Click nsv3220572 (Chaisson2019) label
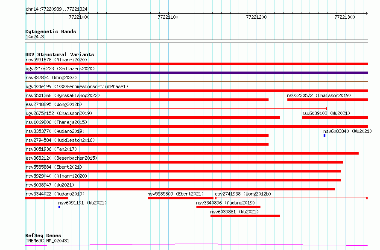Image resolution: width=380 pixels, height=250 pixels. point(319,95)
